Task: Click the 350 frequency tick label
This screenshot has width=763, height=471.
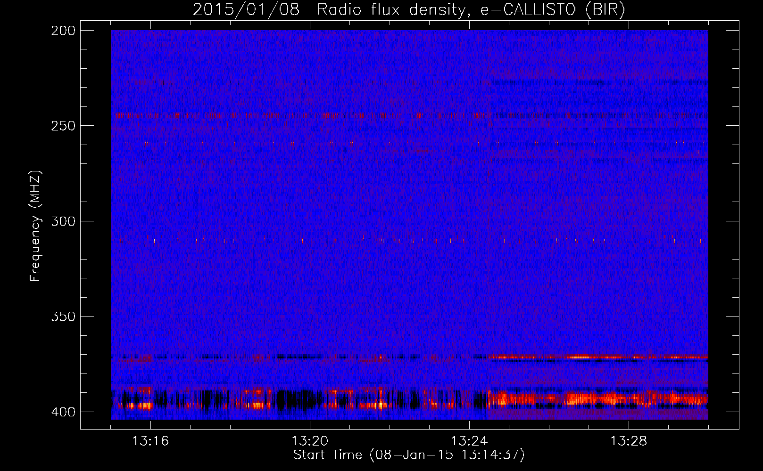Action: pyautogui.click(x=63, y=317)
